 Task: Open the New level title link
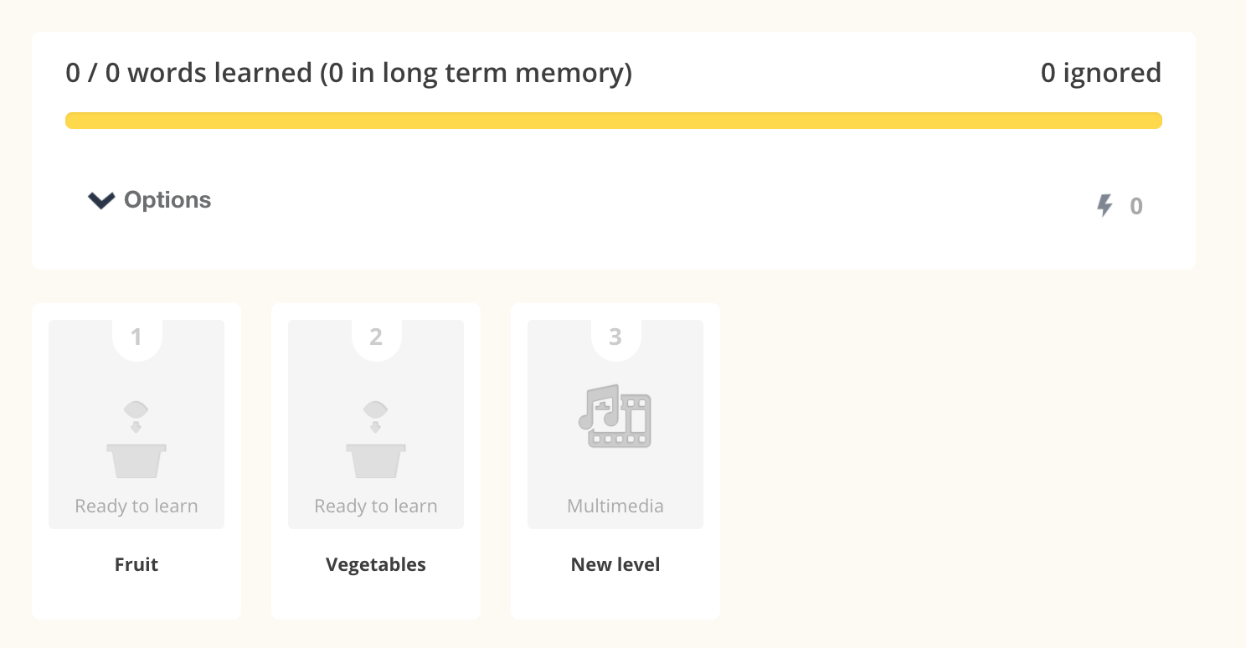(x=615, y=564)
